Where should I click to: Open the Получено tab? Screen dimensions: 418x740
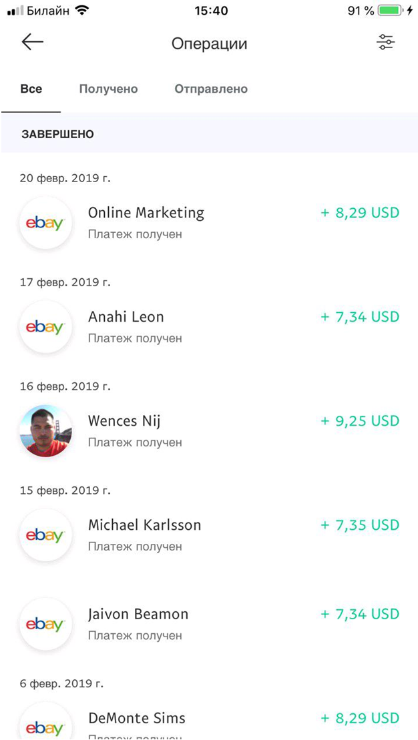point(108,89)
